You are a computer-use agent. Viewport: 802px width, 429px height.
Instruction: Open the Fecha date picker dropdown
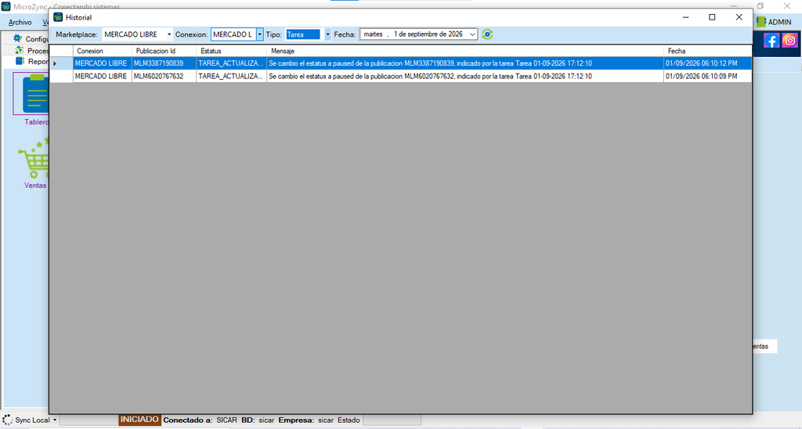pyautogui.click(x=472, y=34)
